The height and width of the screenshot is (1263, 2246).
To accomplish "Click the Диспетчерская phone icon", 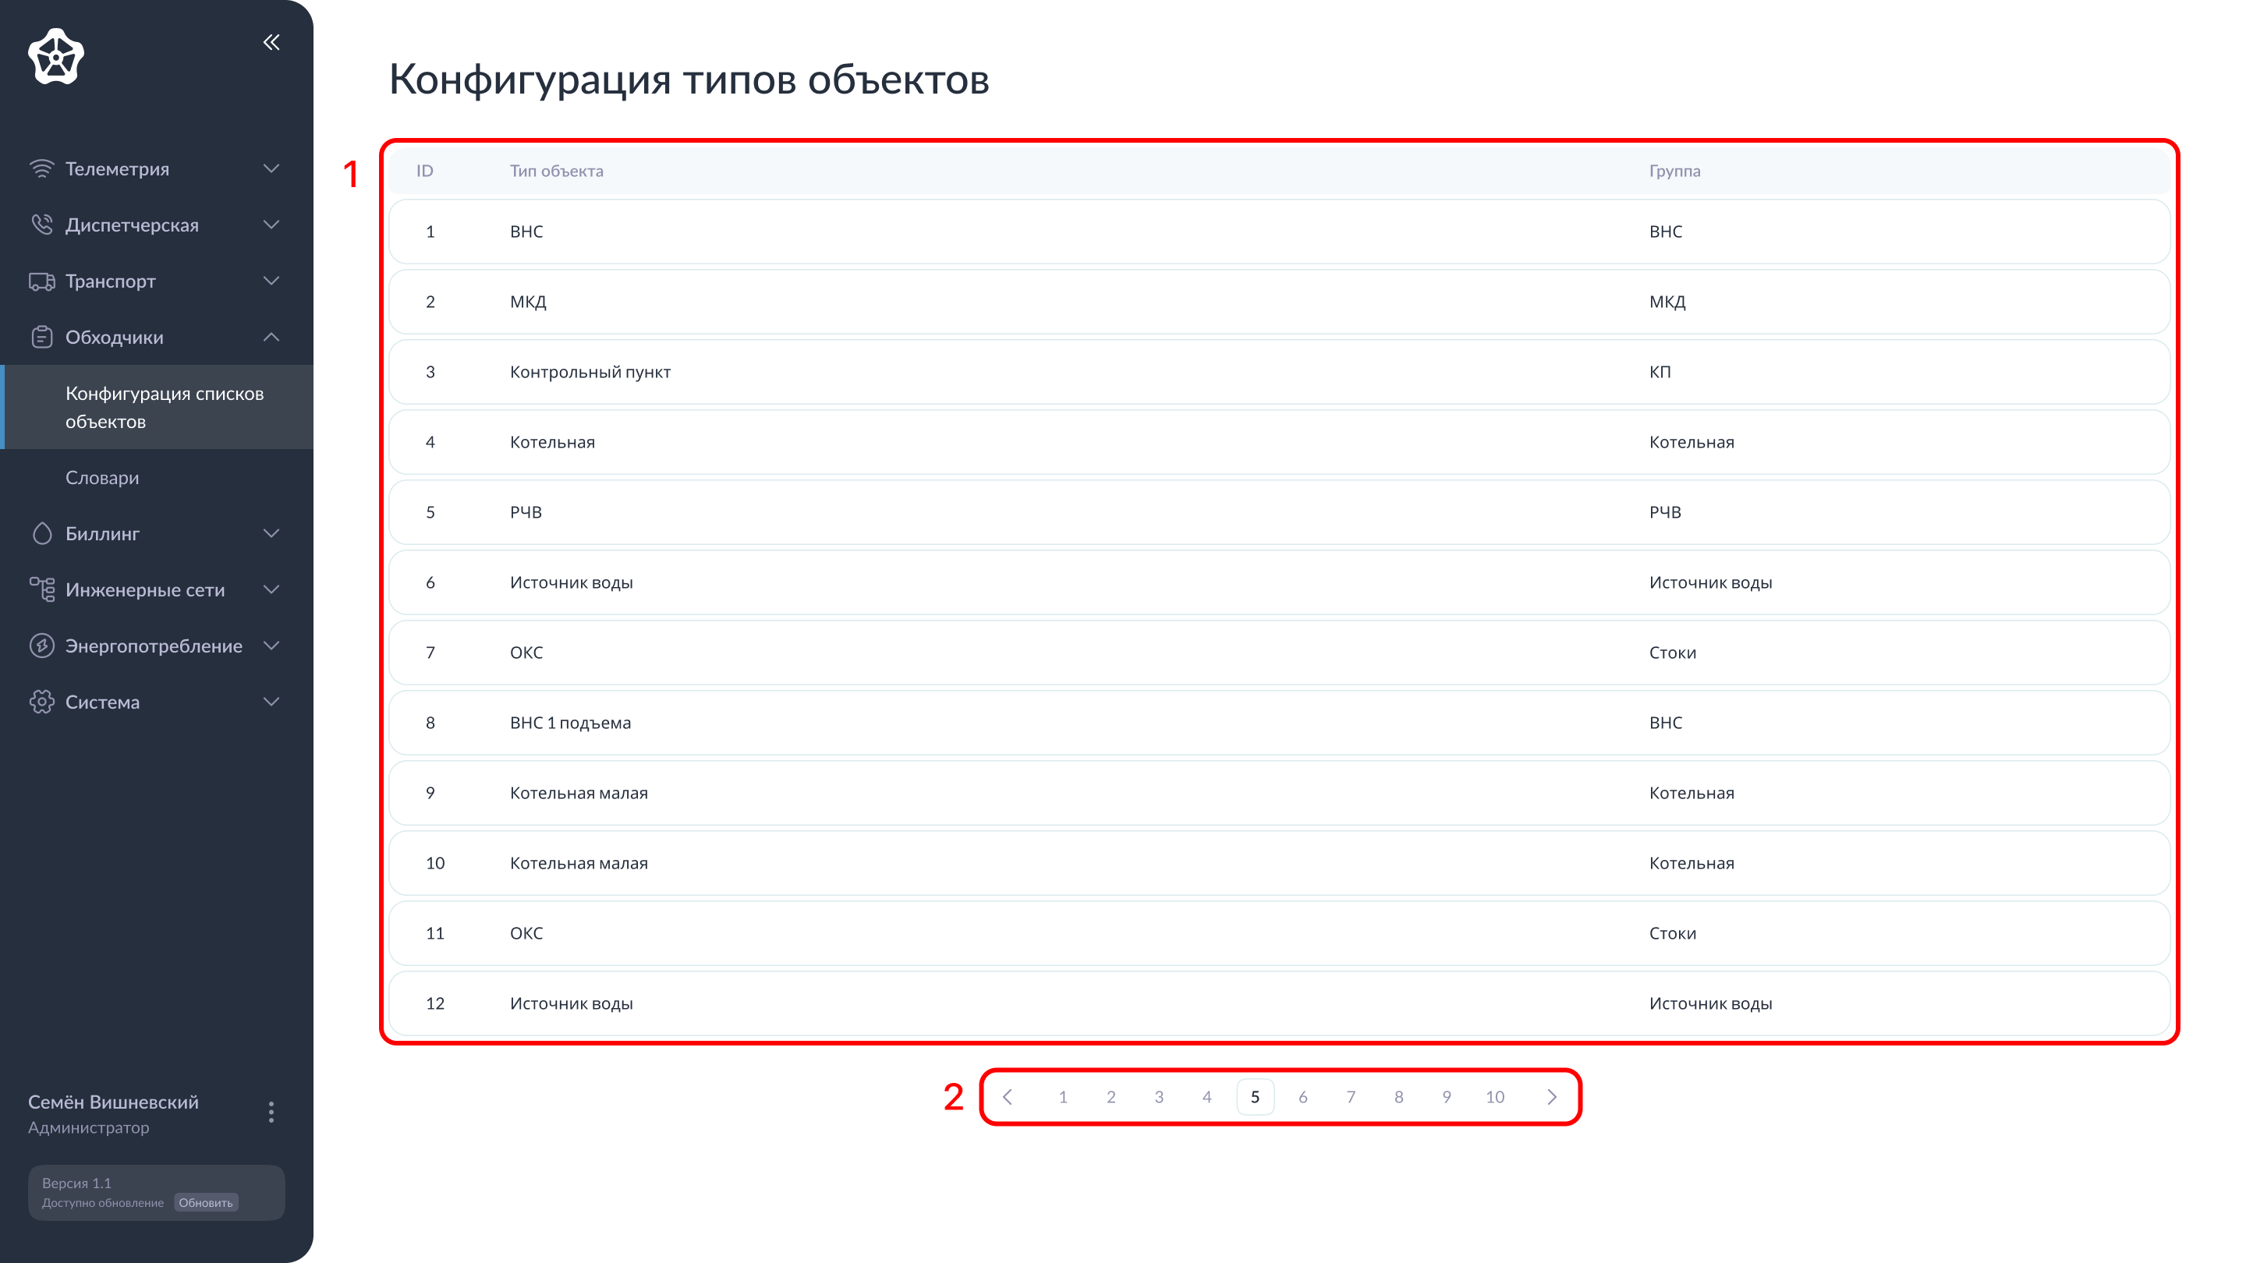I will pos(44,225).
